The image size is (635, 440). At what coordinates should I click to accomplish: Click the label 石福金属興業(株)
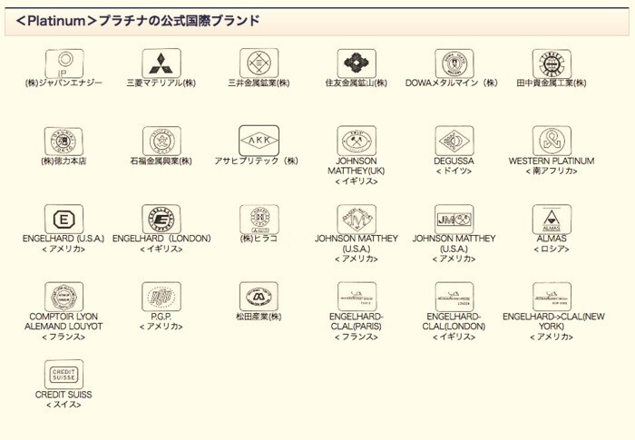(x=161, y=161)
